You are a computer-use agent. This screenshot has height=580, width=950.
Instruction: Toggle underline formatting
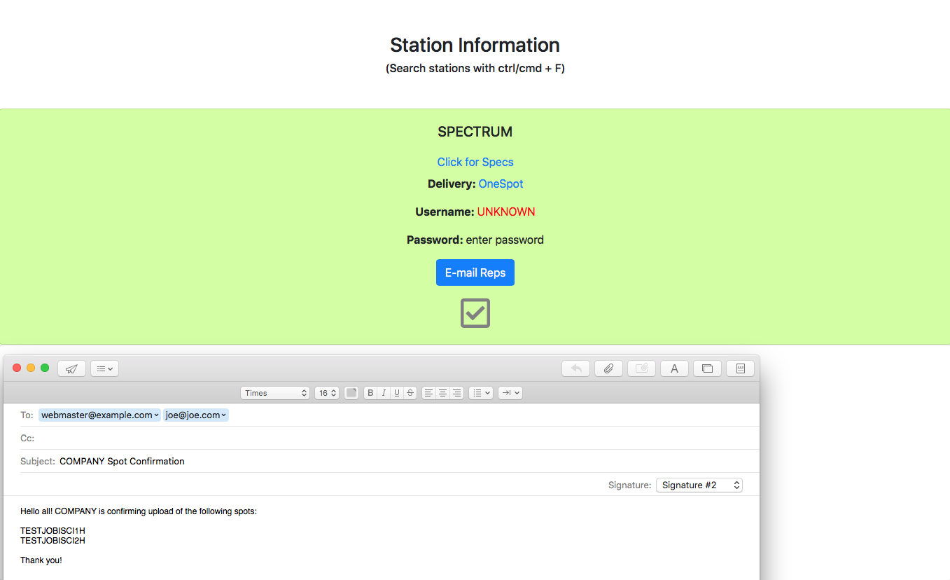point(397,393)
